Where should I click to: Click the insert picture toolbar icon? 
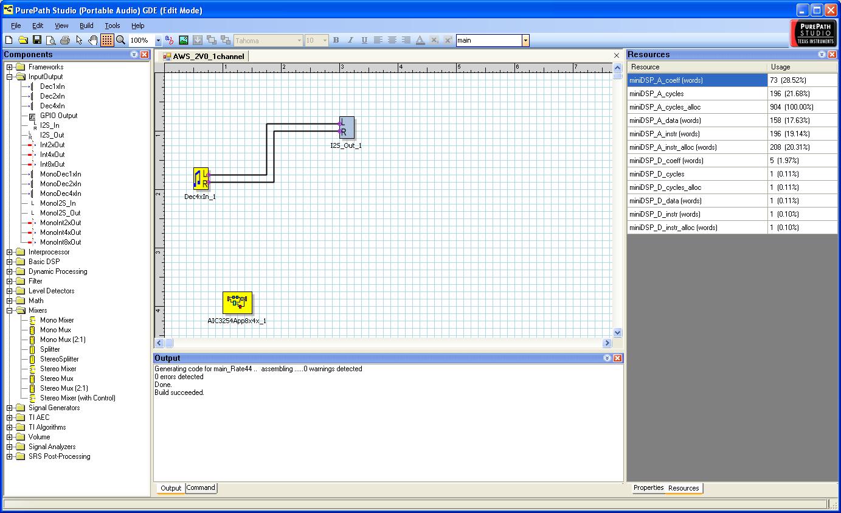click(184, 40)
